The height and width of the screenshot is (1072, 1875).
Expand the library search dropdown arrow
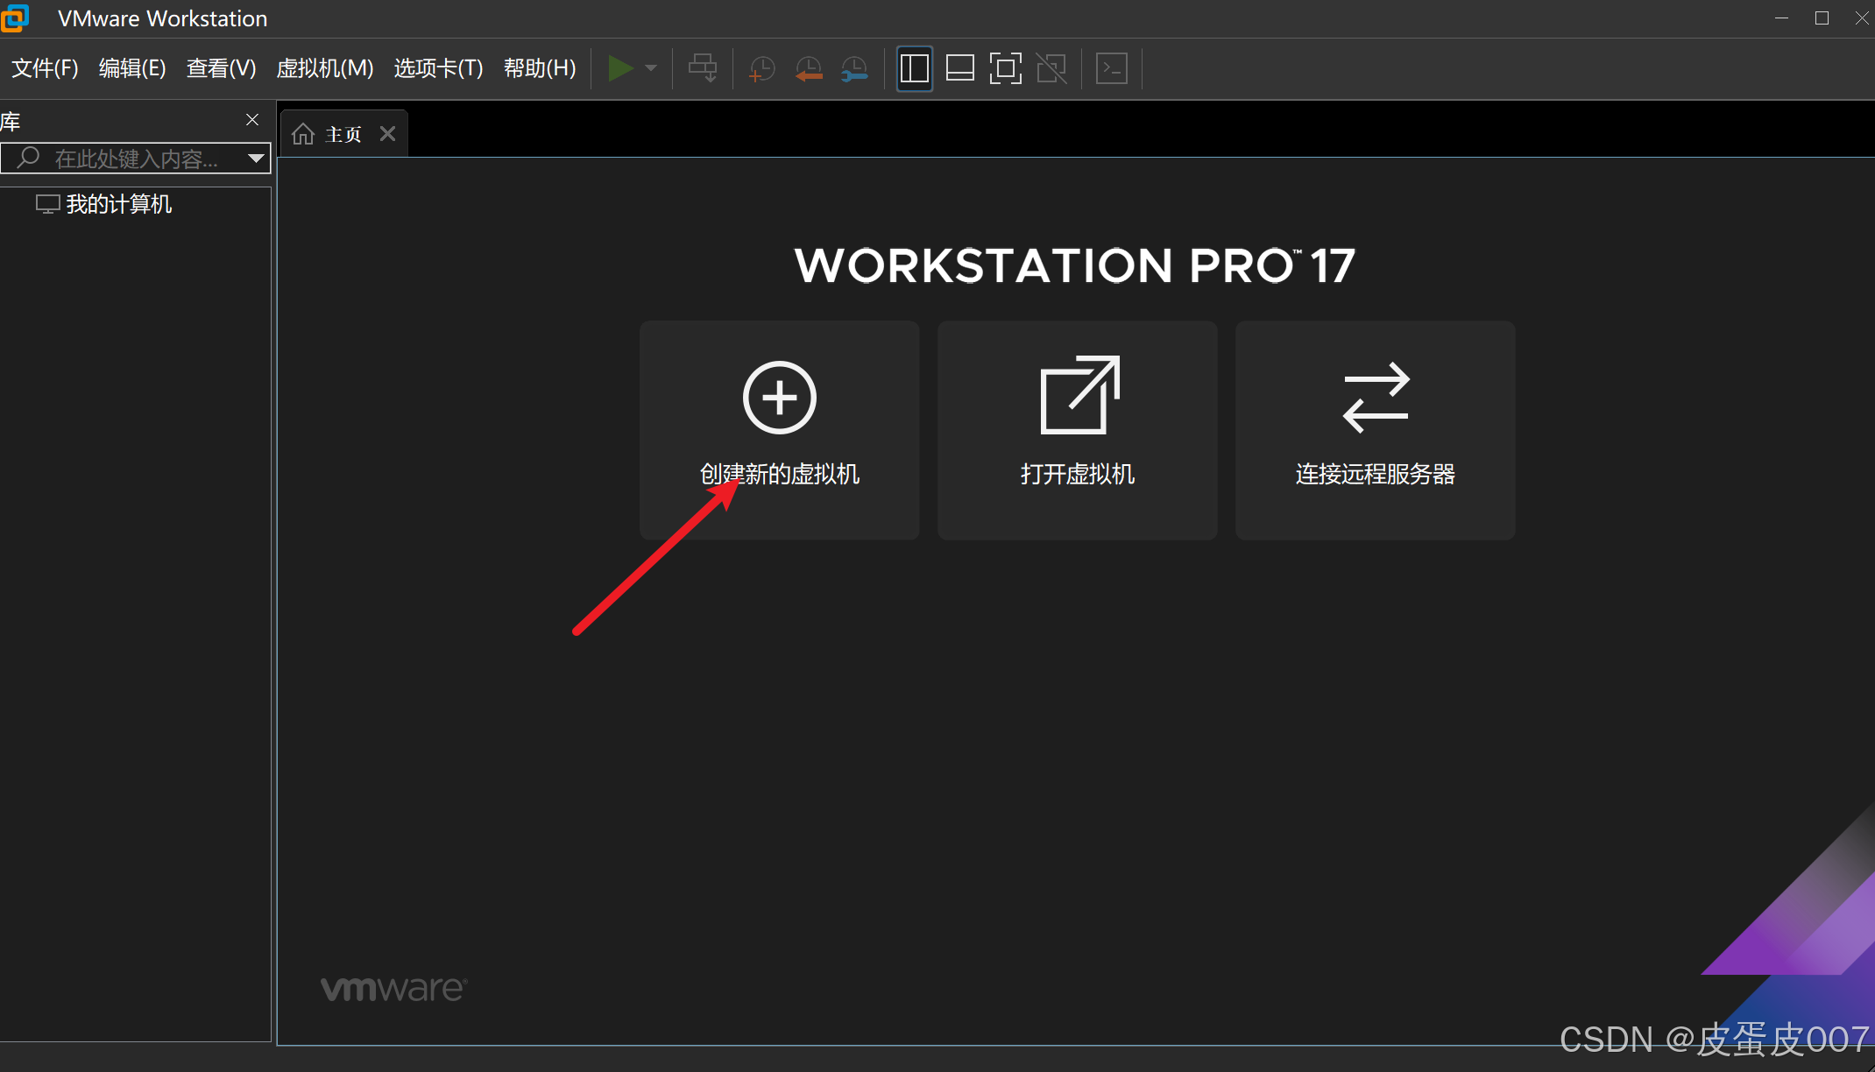(x=256, y=159)
